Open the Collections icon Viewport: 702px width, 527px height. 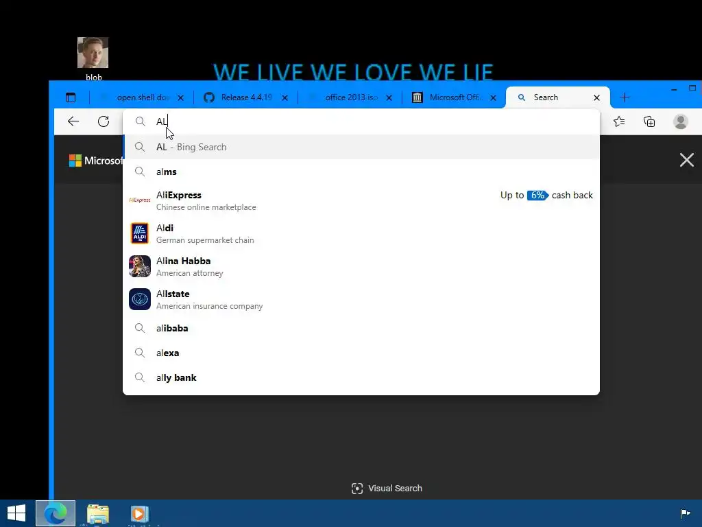[649, 121]
